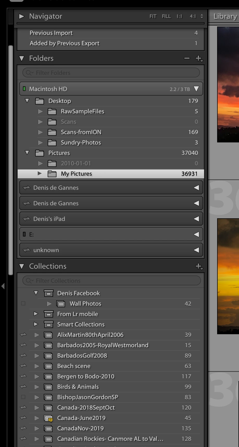Focus the Filter Collections search field

(112, 281)
